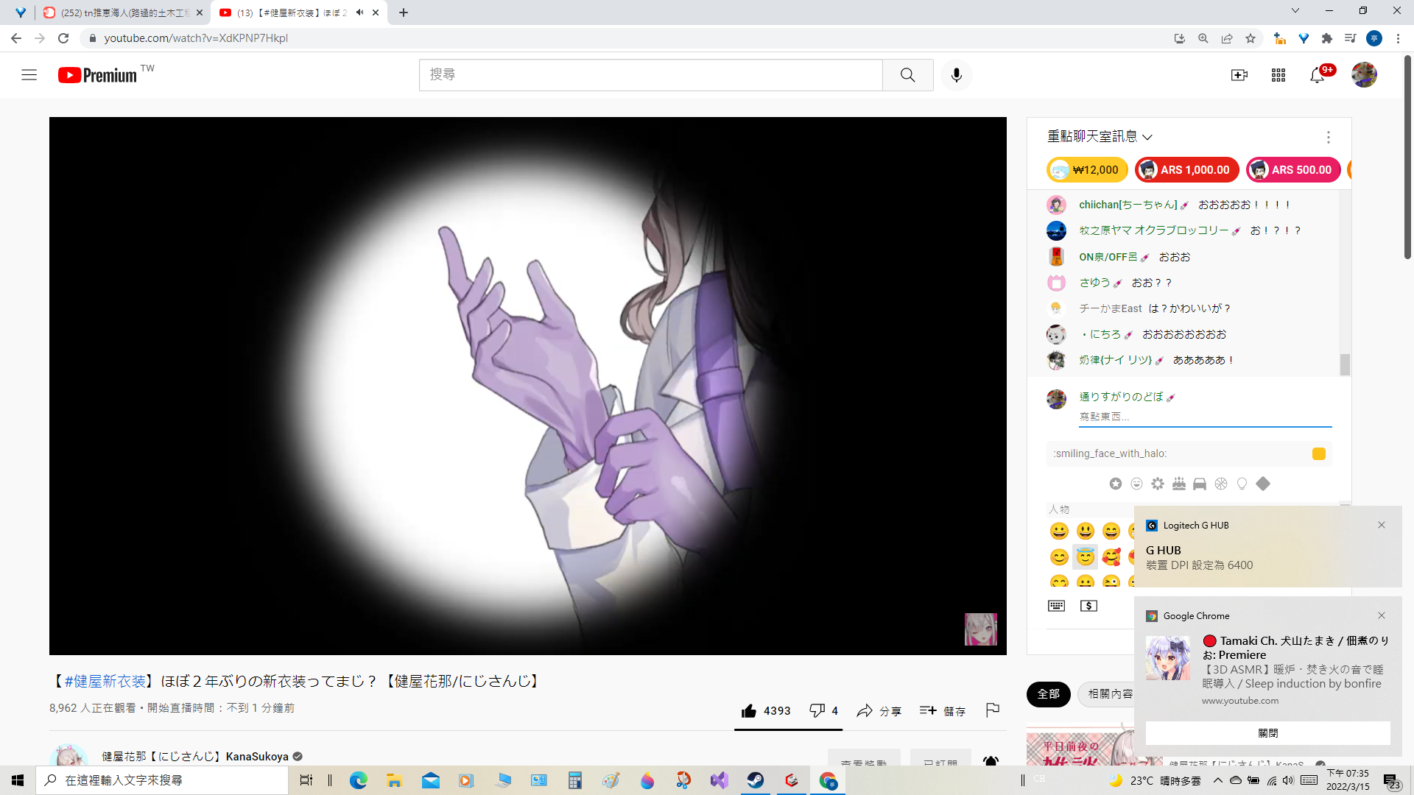Select the birthday cake food emoji category
Image resolution: width=1414 pixels, height=795 pixels.
pos(1178,484)
